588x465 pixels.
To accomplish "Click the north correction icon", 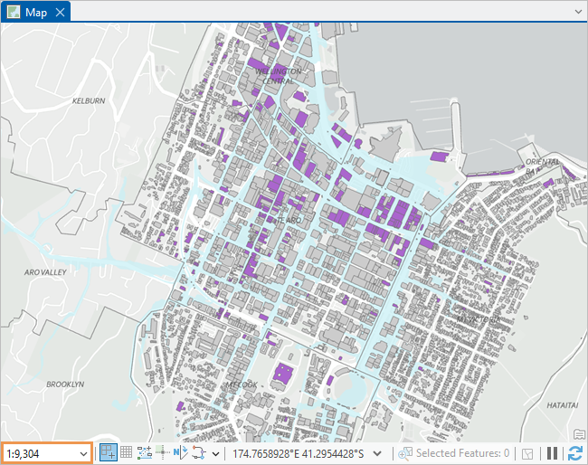I will coord(180,452).
